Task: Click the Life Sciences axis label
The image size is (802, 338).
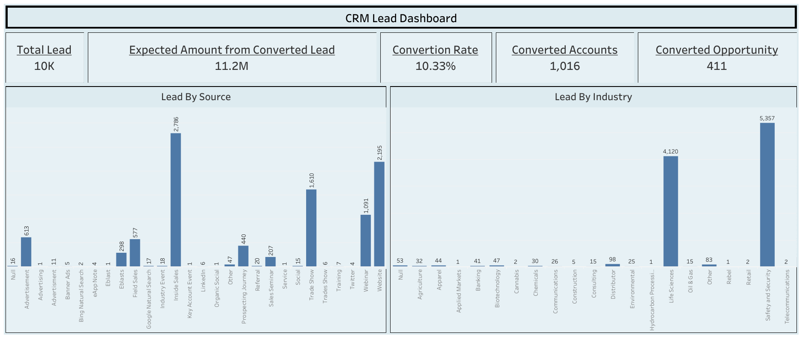Action: (x=672, y=286)
